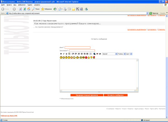Open the Шрифт font dropdown

109,54
